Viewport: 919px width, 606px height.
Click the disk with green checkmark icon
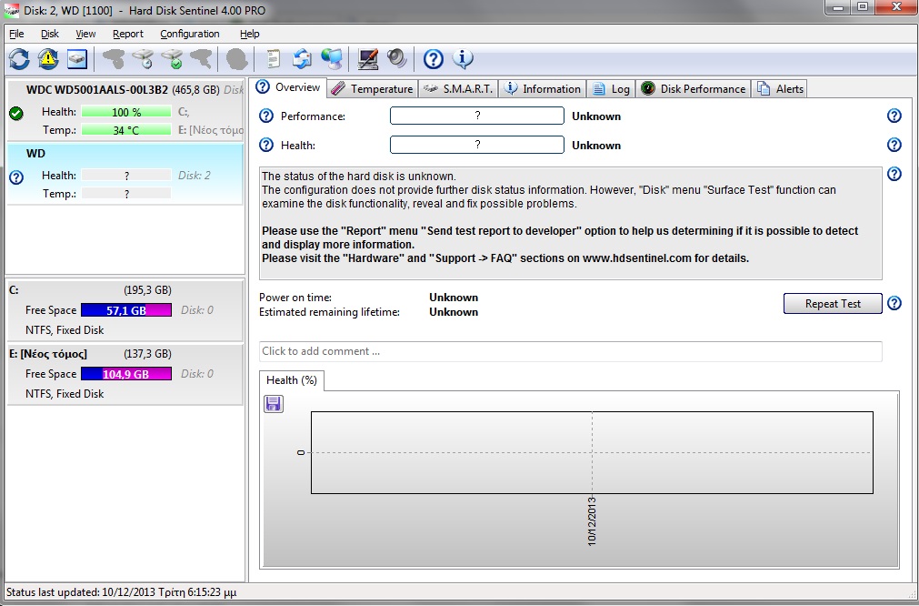pyautogui.click(x=172, y=58)
